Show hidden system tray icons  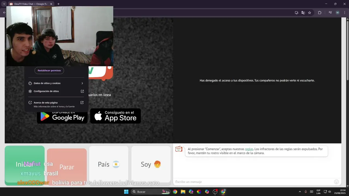click(300, 192)
